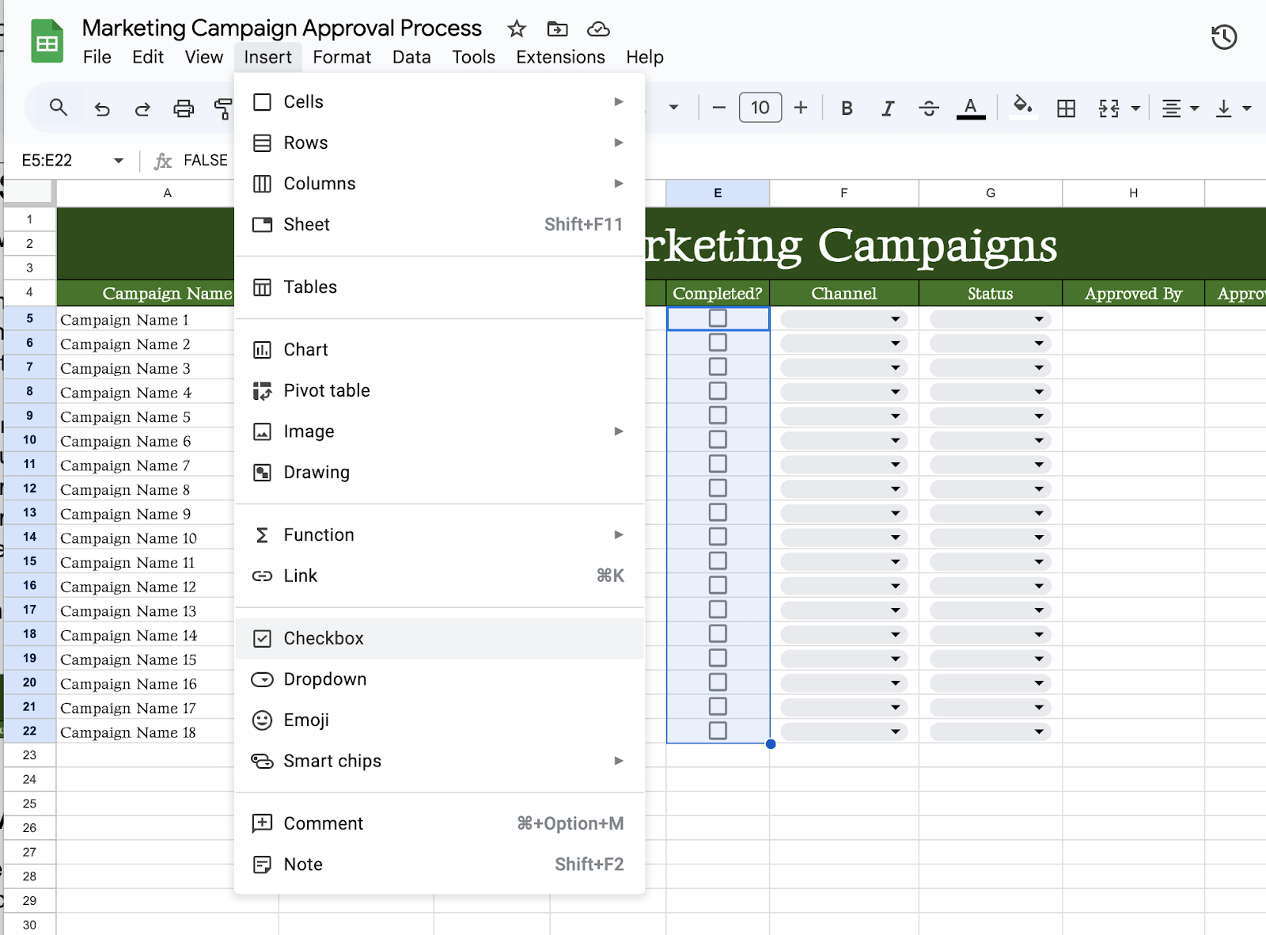This screenshot has width=1266, height=935.
Task: Open borders tool
Action: [1066, 108]
